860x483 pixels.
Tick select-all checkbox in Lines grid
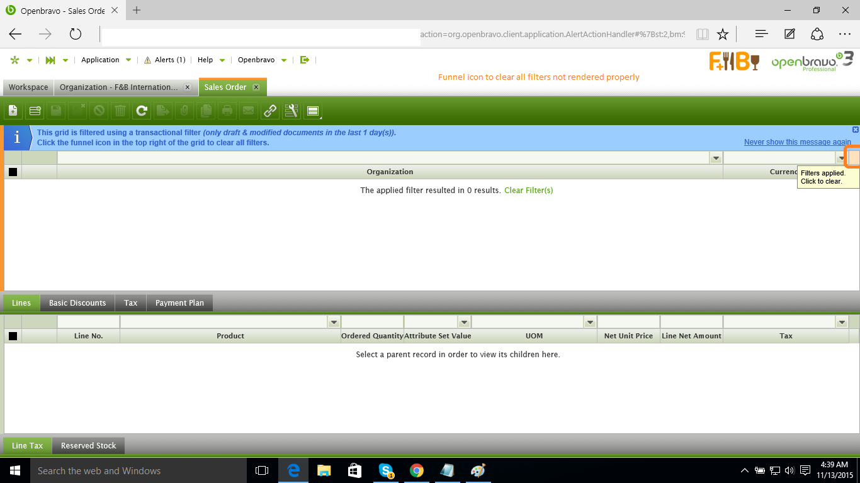13,336
